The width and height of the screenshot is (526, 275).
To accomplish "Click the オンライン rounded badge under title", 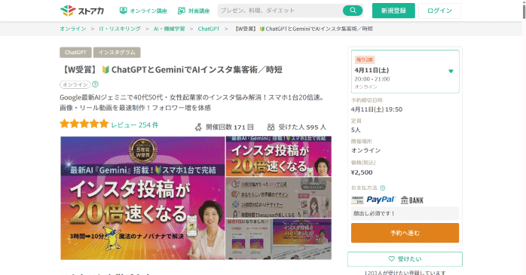I will (x=75, y=84).
